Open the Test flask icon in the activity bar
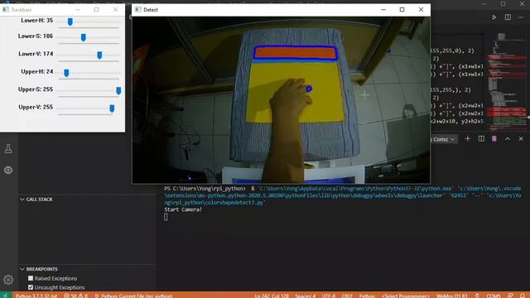The height and width of the screenshot is (298, 530). click(x=8, y=149)
